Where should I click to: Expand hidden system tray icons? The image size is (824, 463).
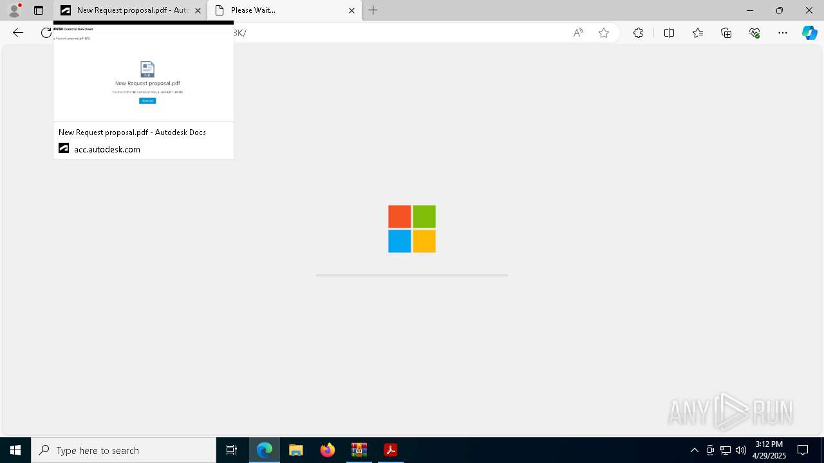coord(694,450)
